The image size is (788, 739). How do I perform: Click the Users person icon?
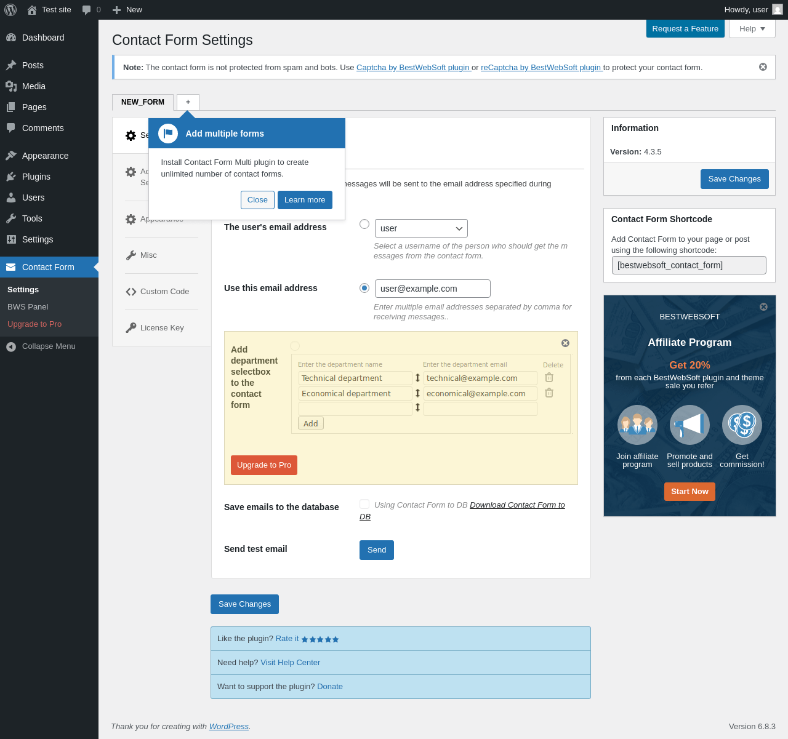click(x=11, y=198)
